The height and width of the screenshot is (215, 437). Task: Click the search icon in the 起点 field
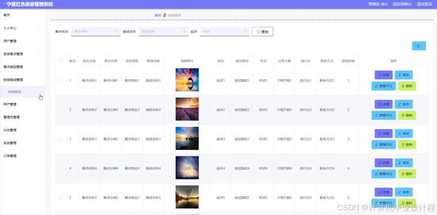tap(246, 32)
